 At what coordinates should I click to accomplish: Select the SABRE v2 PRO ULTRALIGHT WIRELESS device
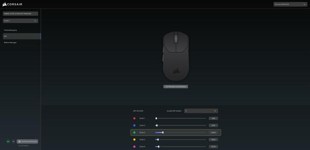21,14
